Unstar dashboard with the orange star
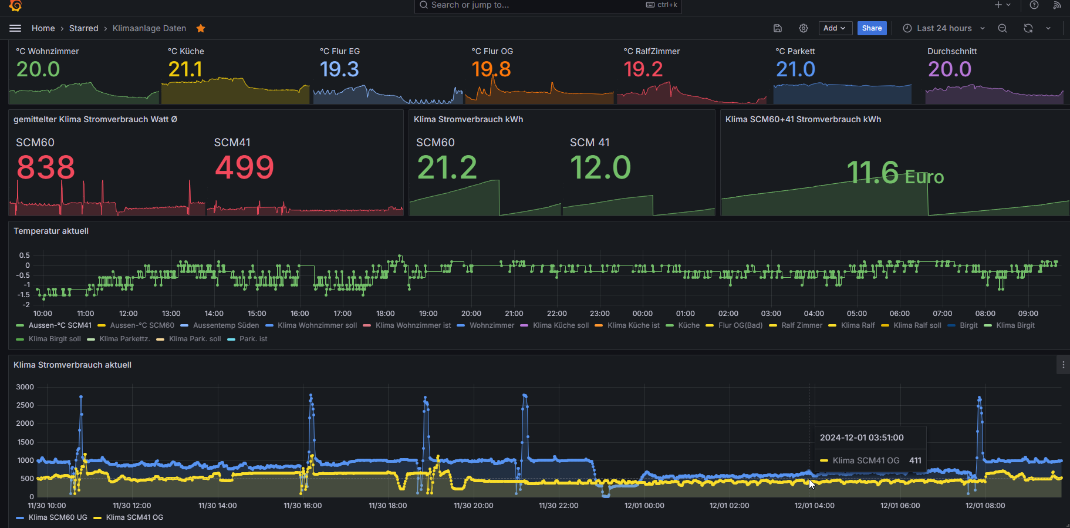The height and width of the screenshot is (528, 1070). [201, 28]
